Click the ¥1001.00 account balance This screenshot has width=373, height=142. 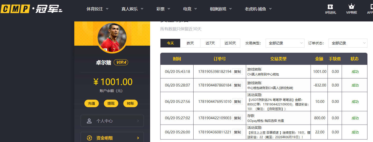pyautogui.click(x=113, y=82)
